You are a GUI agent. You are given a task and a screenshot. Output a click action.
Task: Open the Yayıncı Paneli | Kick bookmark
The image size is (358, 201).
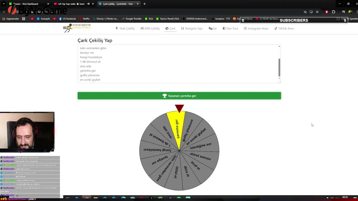tap(168, 19)
